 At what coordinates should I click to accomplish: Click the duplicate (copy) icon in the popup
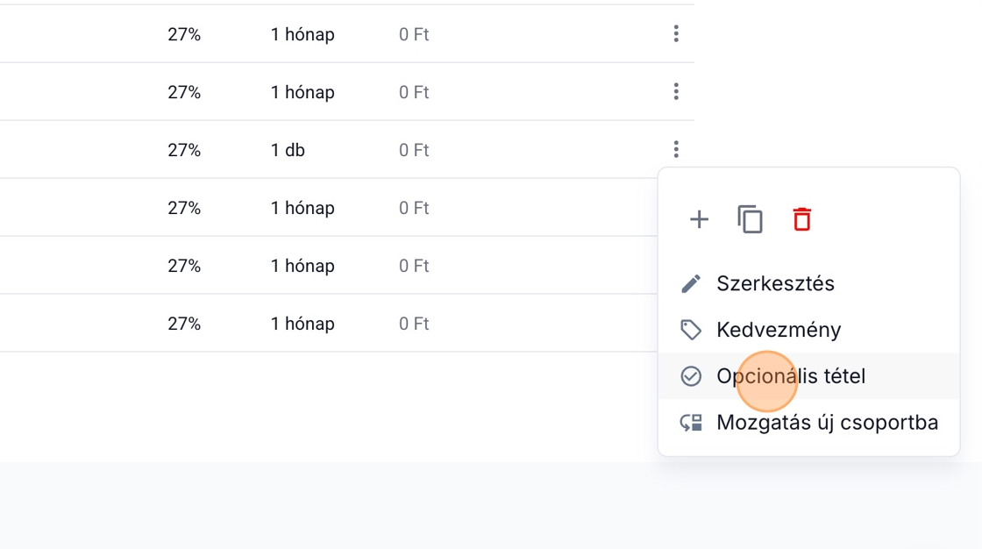pyautogui.click(x=750, y=219)
